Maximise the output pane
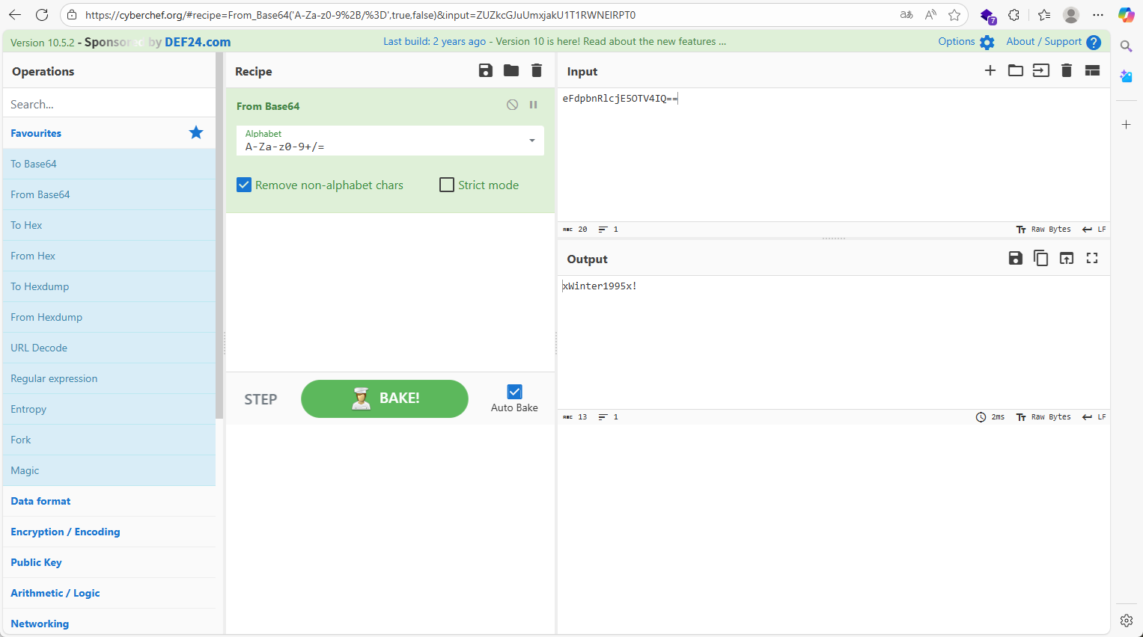This screenshot has width=1143, height=637. coord(1092,258)
